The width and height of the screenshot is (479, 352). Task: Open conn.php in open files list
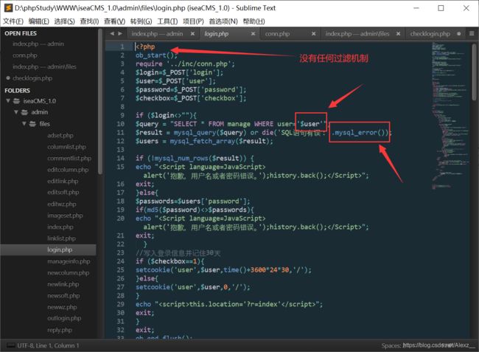pyautogui.click(x=25, y=55)
